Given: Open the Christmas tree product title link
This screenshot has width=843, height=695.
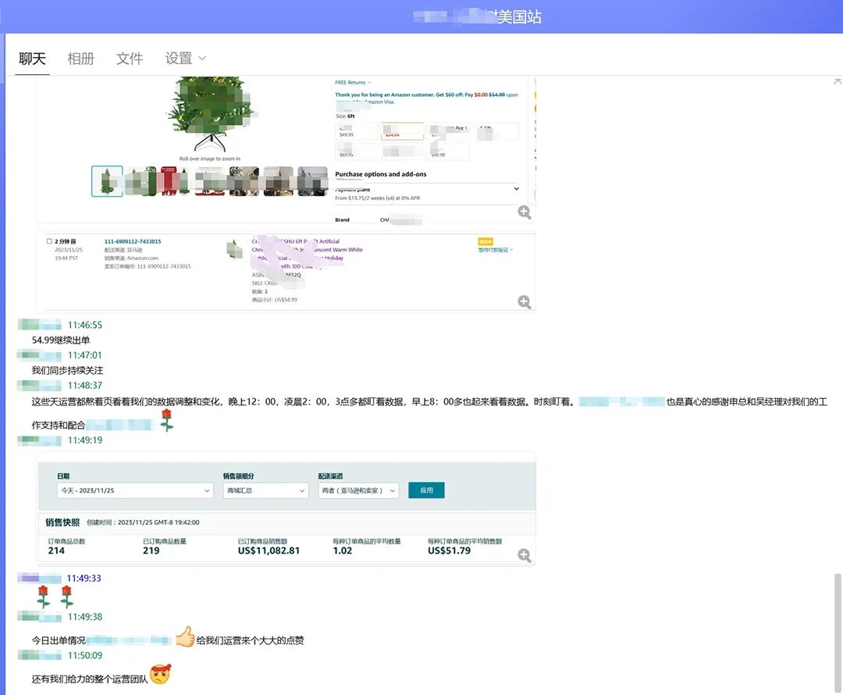Looking at the screenshot, I should (307, 254).
